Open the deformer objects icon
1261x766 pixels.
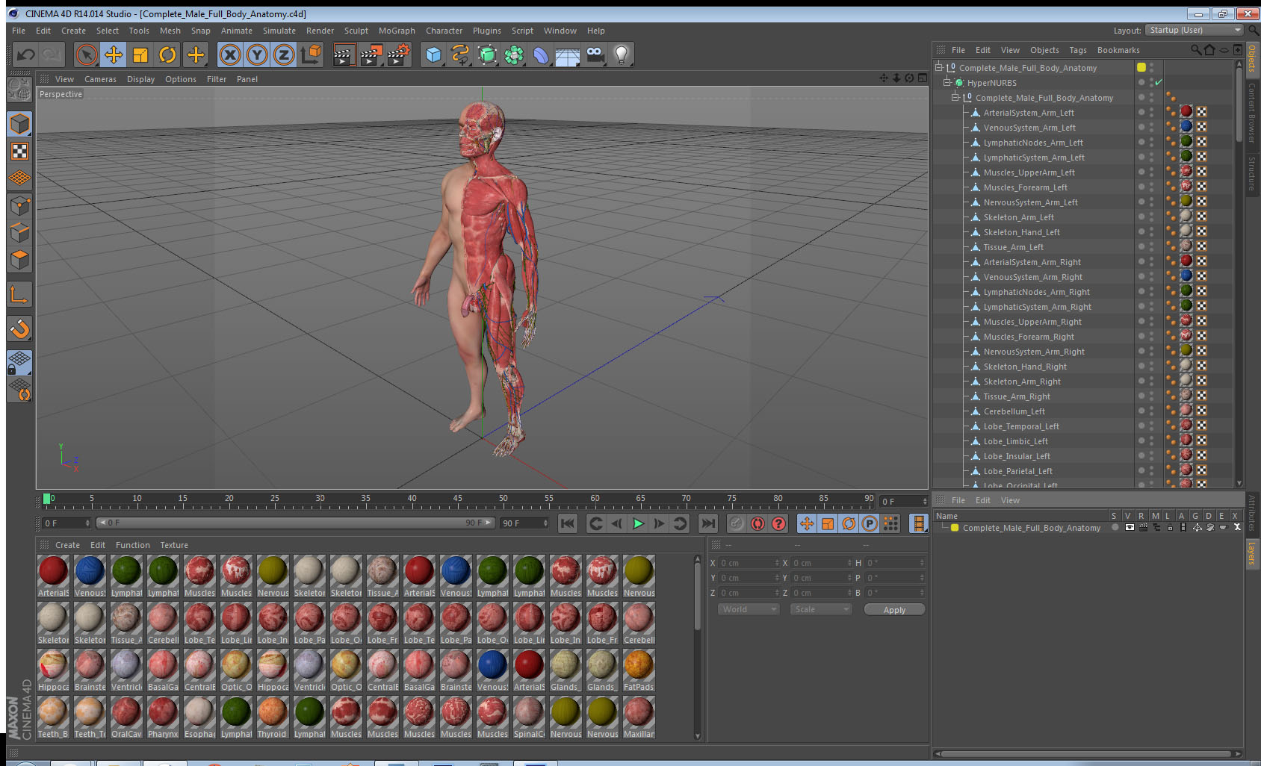click(541, 55)
